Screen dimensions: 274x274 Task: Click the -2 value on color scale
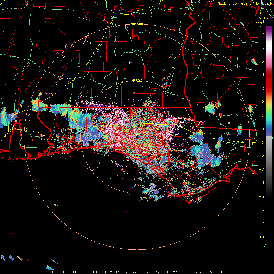262,156
